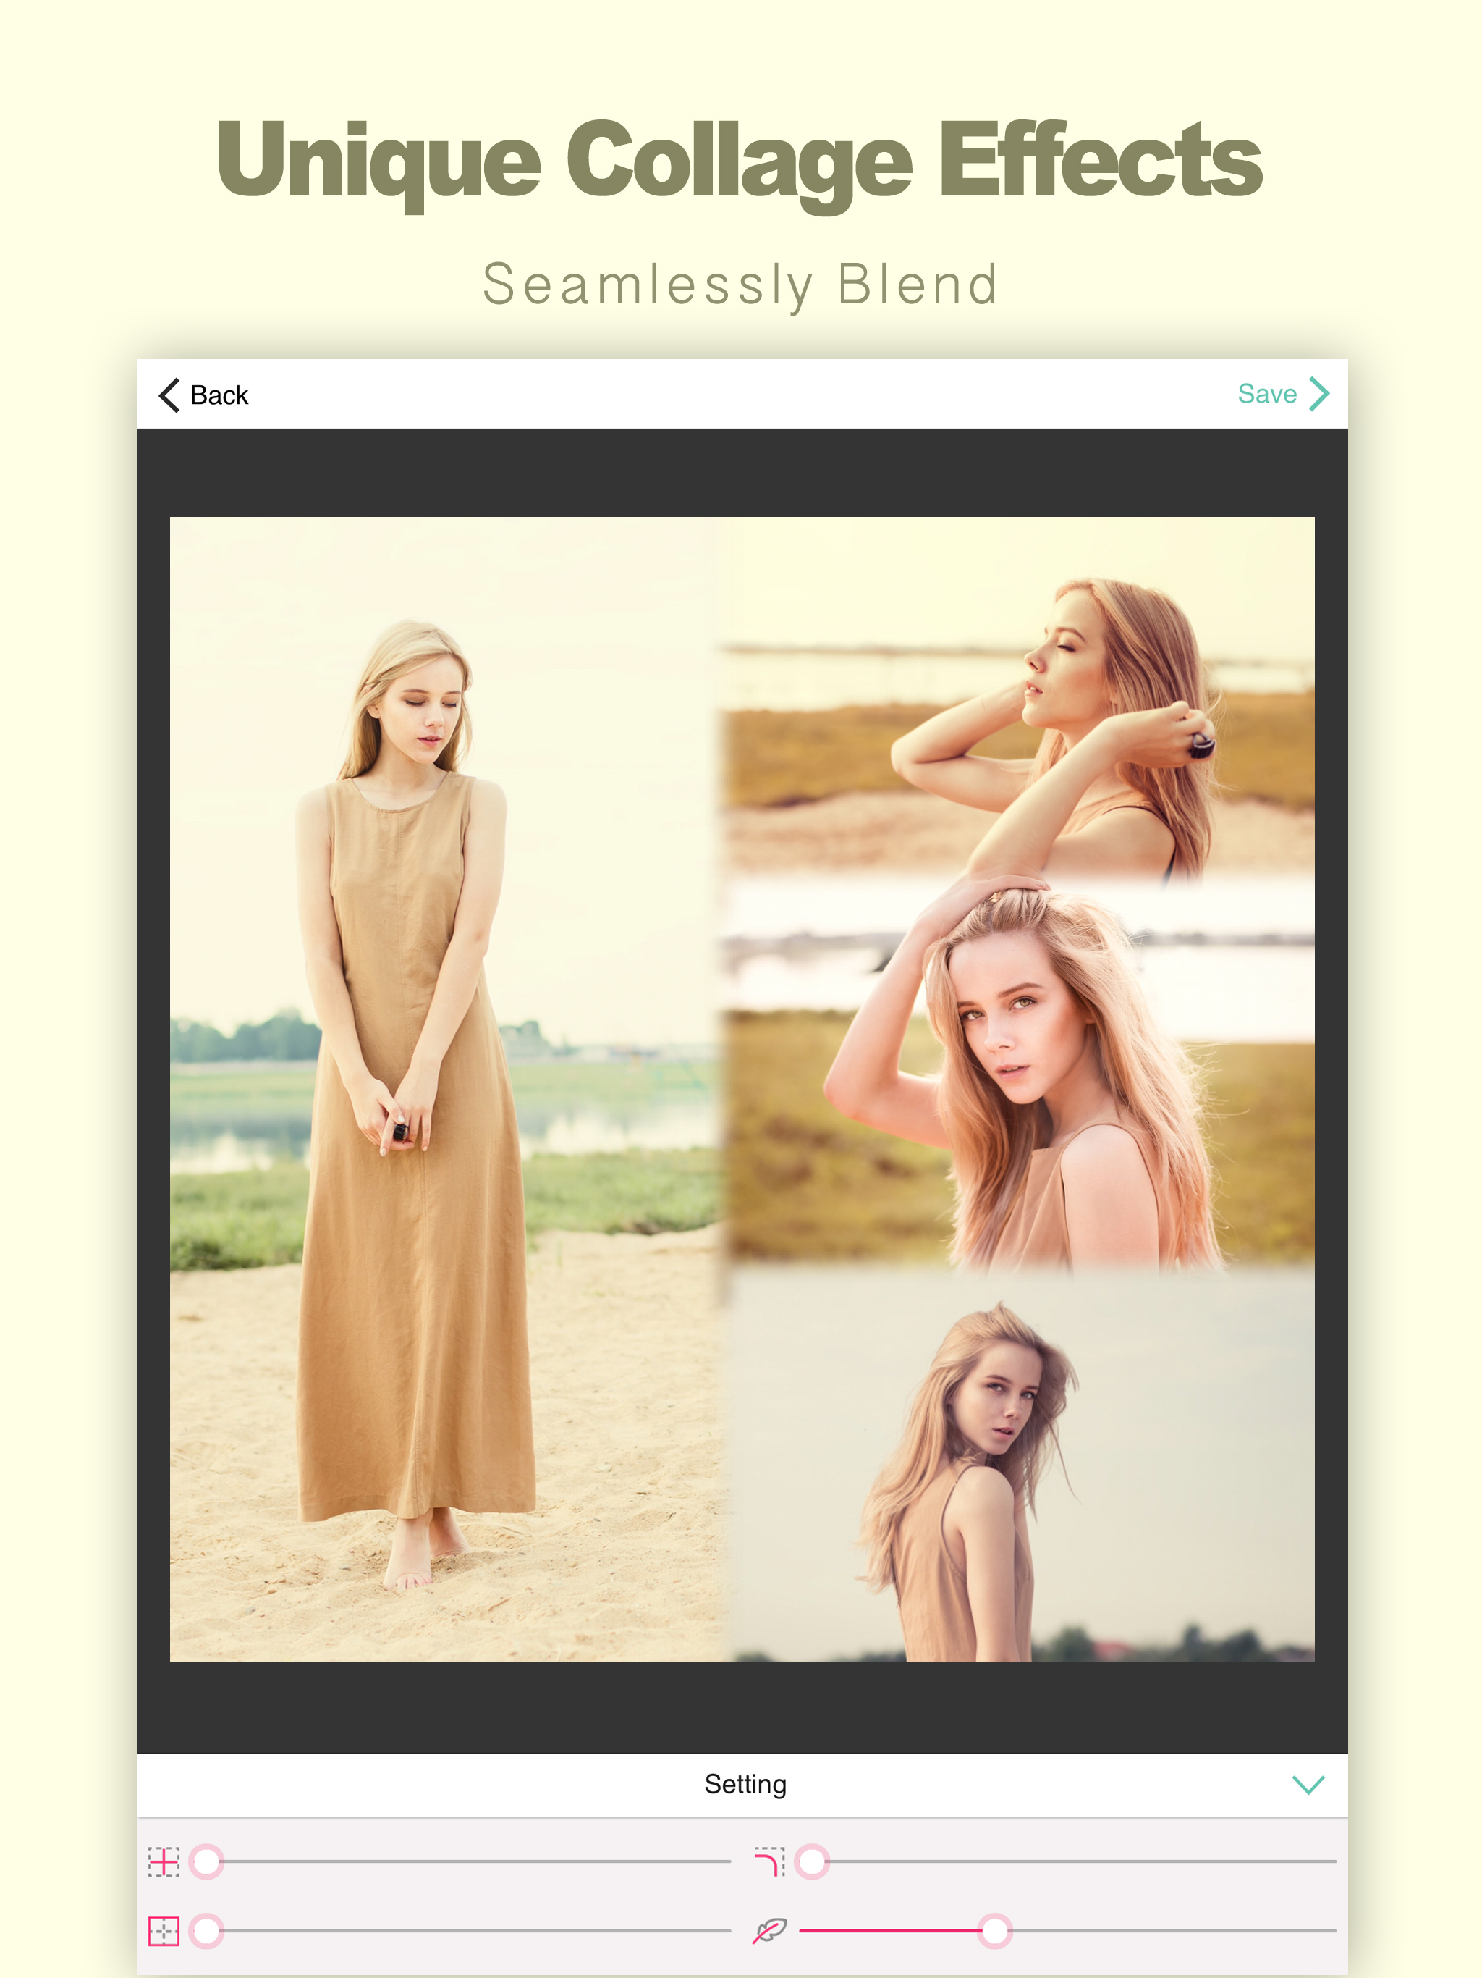Click the inner spacing slider handle

pyautogui.click(x=206, y=1861)
